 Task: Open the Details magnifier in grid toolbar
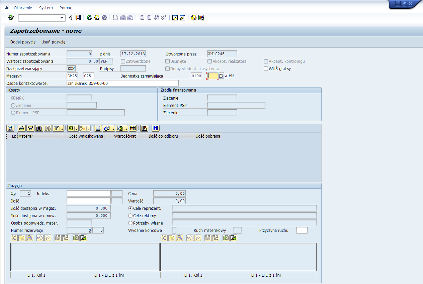10,128
